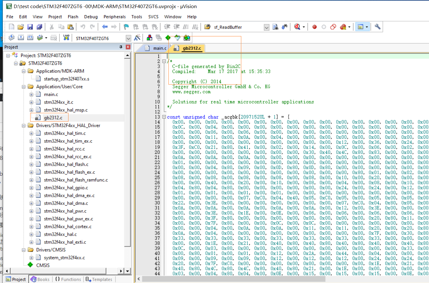Disable all breakpoints with the hollow circle icon

point(324,27)
